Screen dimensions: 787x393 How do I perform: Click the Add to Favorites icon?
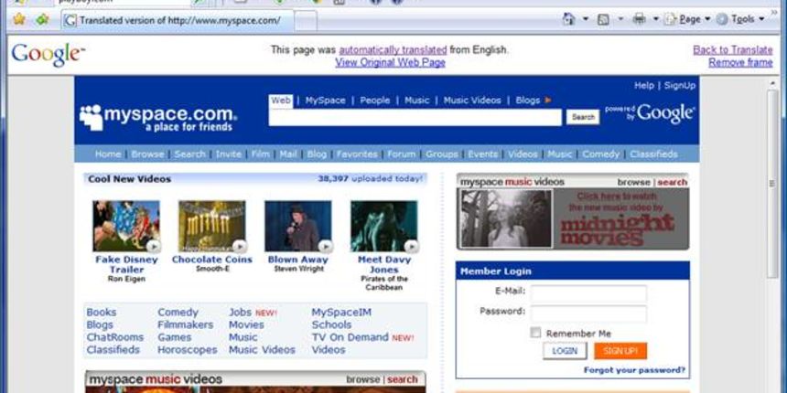pos(43,19)
